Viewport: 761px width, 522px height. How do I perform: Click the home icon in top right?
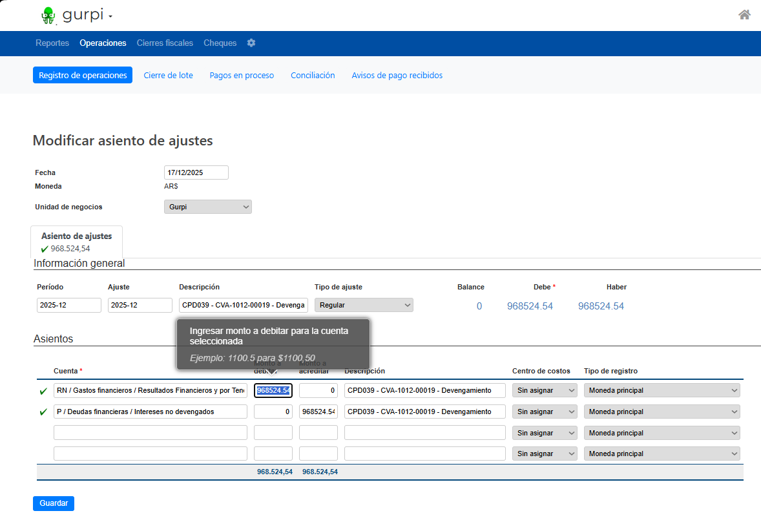[x=744, y=15]
